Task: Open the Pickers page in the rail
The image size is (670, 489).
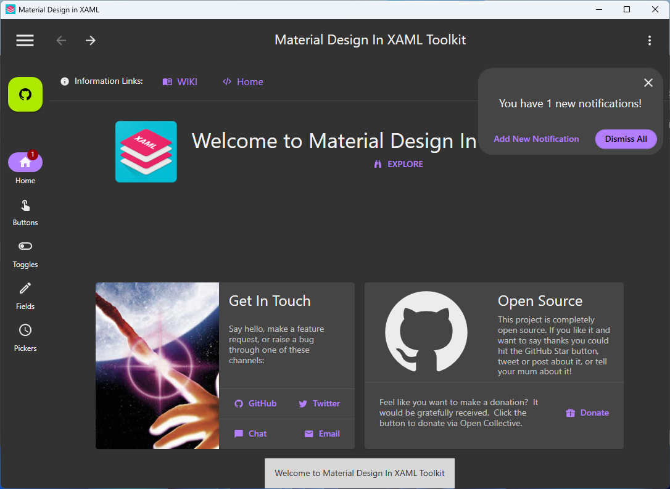Action: click(25, 339)
